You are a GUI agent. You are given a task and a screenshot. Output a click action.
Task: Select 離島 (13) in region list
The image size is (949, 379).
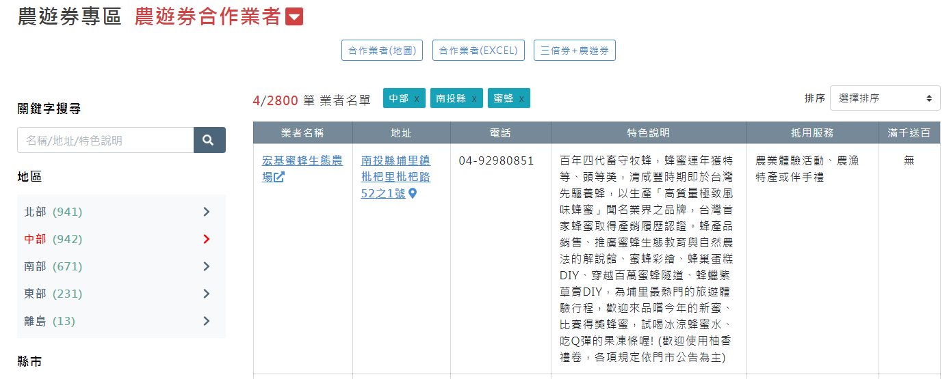50,321
